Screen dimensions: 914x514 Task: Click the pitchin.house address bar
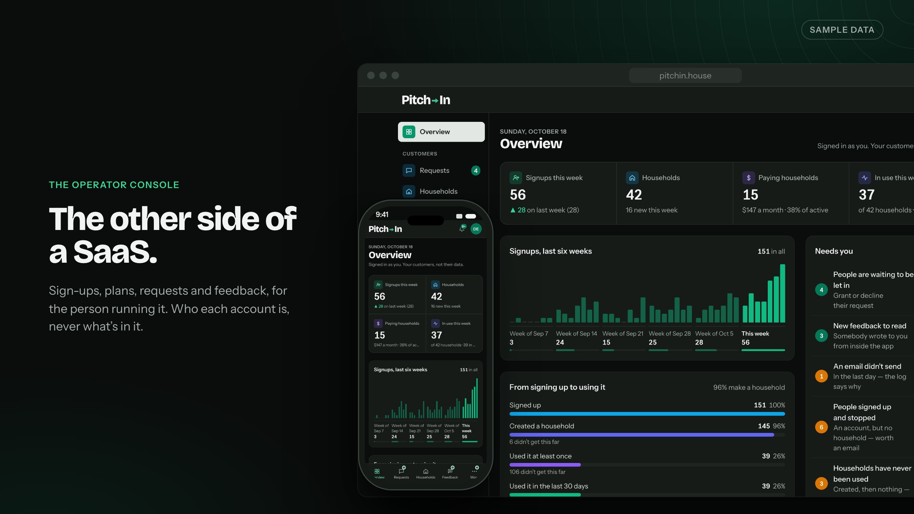685,75
